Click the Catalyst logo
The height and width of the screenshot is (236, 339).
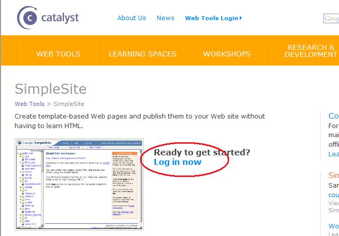click(x=48, y=18)
